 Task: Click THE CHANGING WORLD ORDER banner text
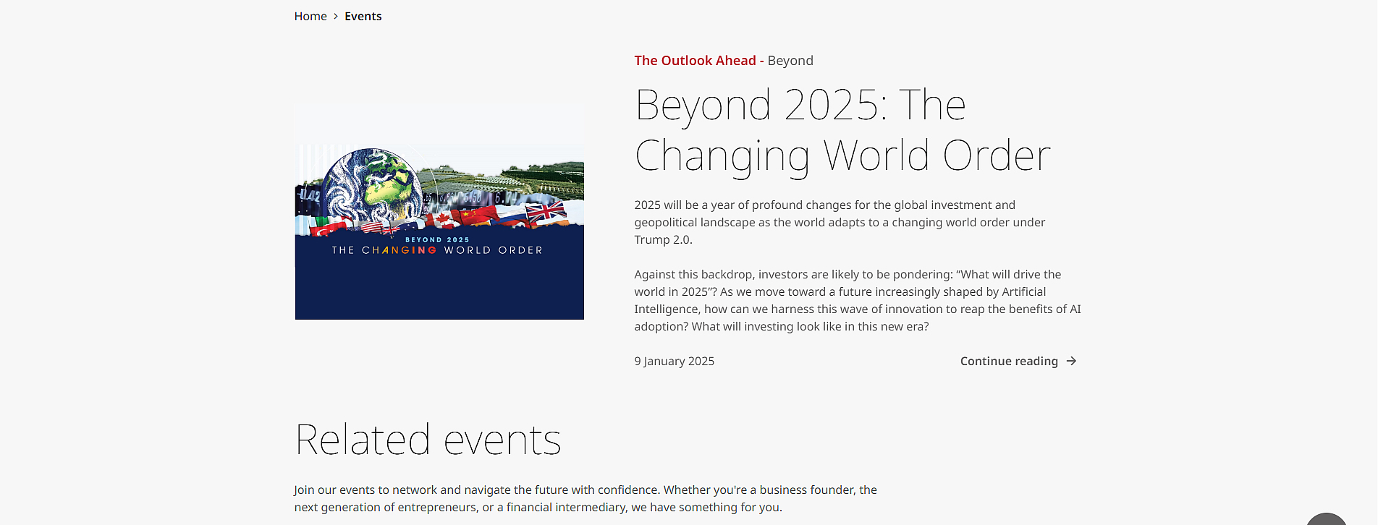click(437, 250)
